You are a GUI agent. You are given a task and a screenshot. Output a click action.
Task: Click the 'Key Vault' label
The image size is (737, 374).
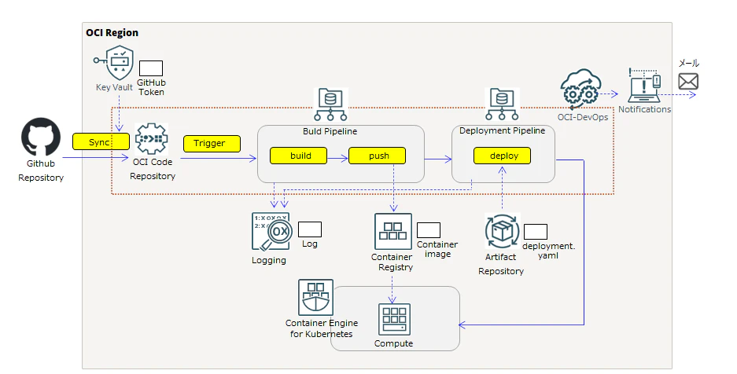point(114,87)
